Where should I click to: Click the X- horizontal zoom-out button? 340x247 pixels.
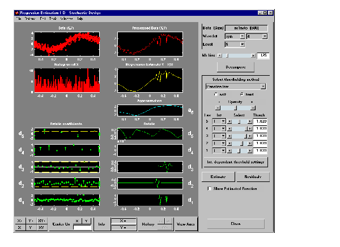[20, 227]
